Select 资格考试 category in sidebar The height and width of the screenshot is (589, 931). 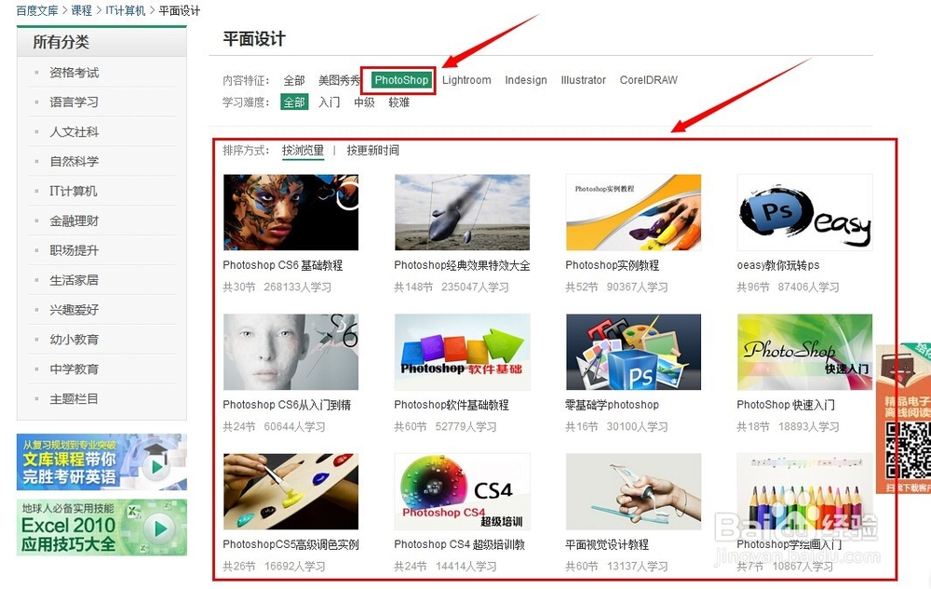(x=74, y=73)
